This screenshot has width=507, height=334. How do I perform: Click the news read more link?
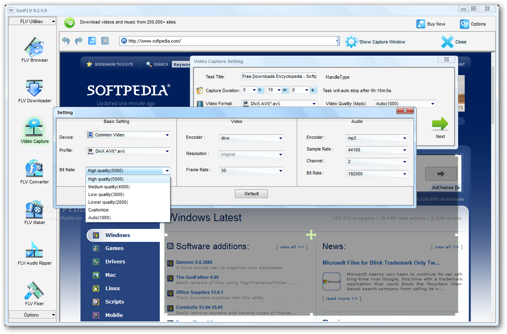pos(342,298)
